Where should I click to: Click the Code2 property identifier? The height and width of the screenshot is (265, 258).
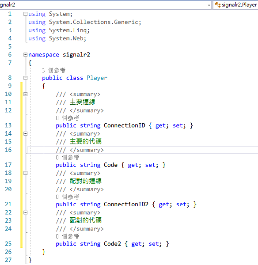pos(112,244)
